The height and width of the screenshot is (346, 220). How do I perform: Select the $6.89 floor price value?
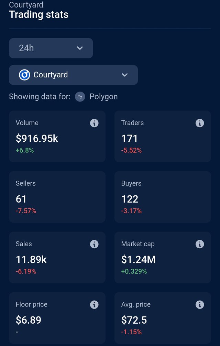[29, 320]
